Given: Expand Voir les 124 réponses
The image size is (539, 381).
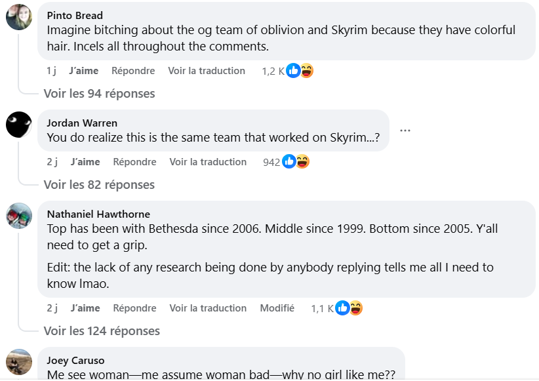Looking at the screenshot, I should pyautogui.click(x=102, y=331).
